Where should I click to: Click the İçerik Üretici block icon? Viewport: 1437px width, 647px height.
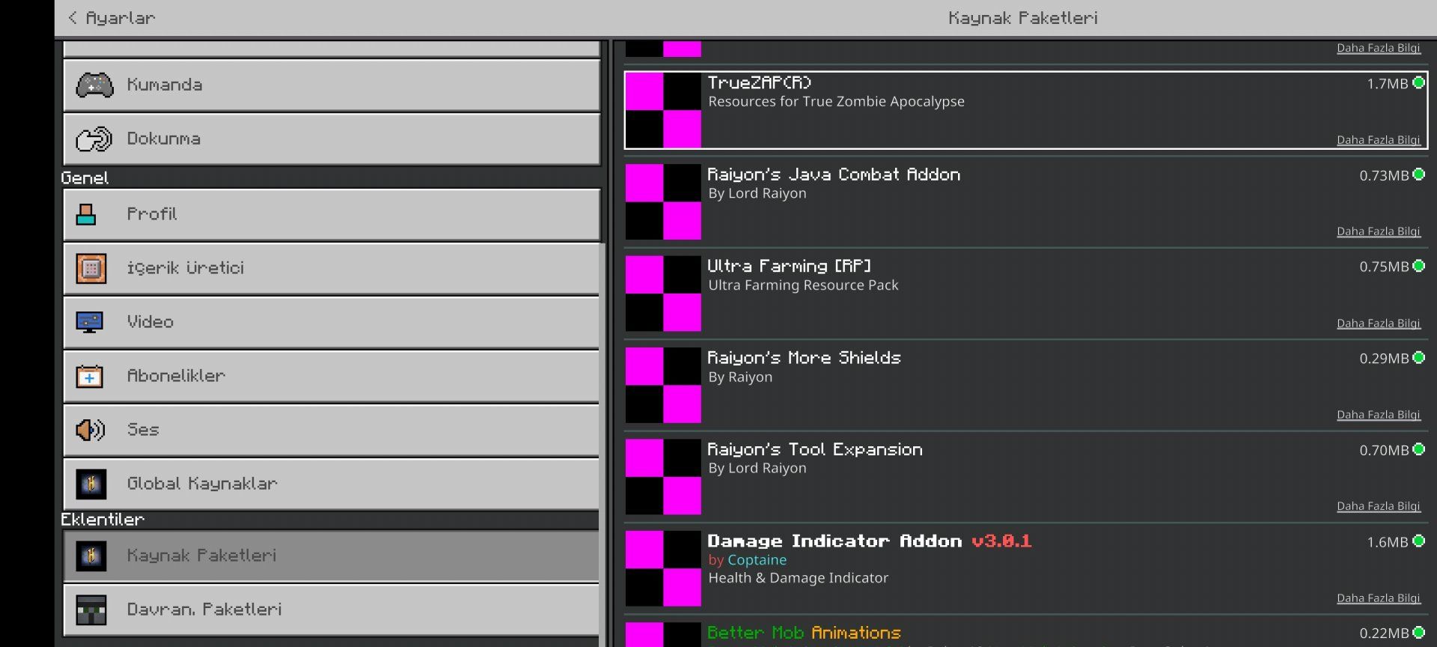tap(91, 268)
